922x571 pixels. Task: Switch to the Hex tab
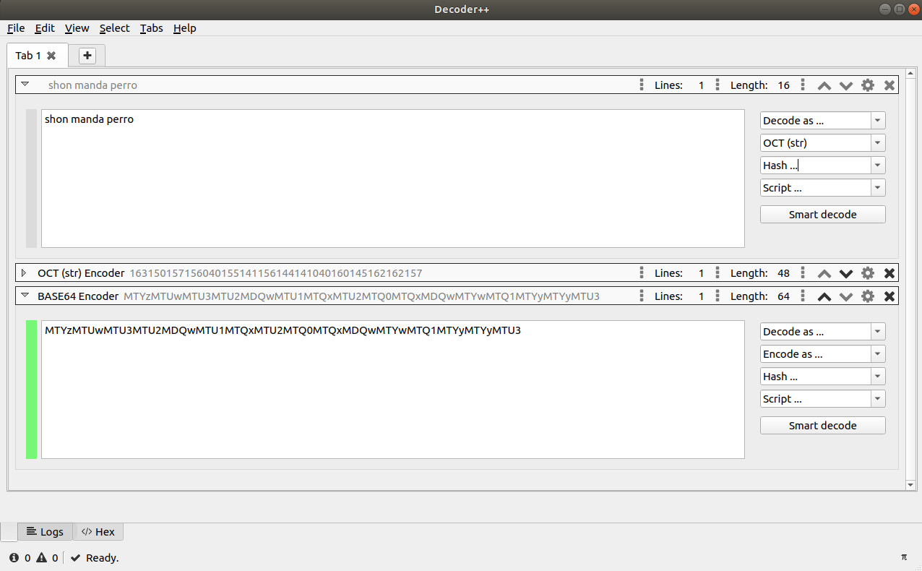(x=98, y=531)
